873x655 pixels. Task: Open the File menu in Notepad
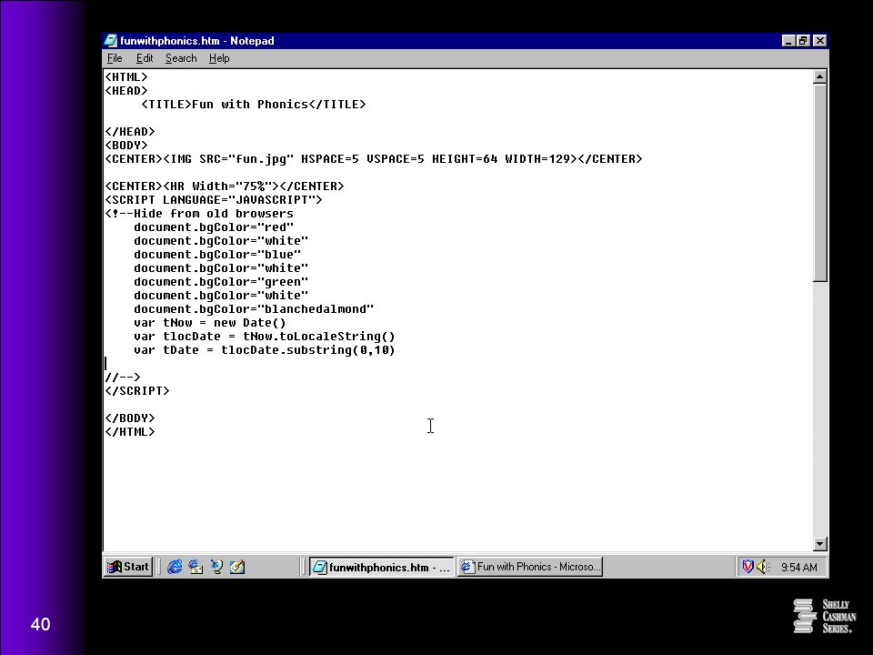point(115,58)
